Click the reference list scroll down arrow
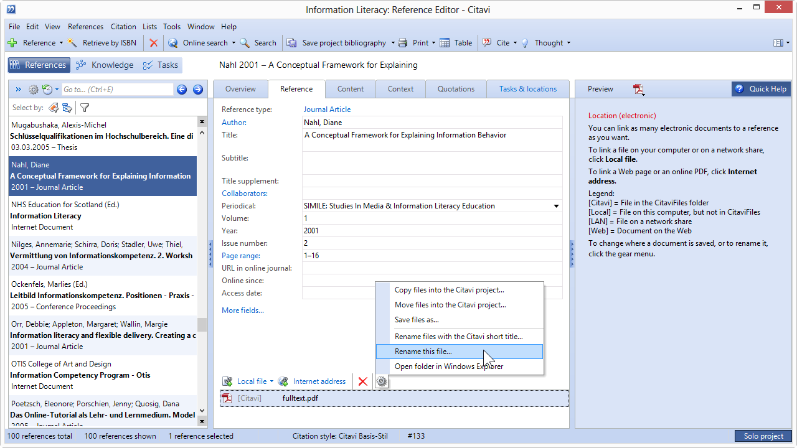 [202, 411]
